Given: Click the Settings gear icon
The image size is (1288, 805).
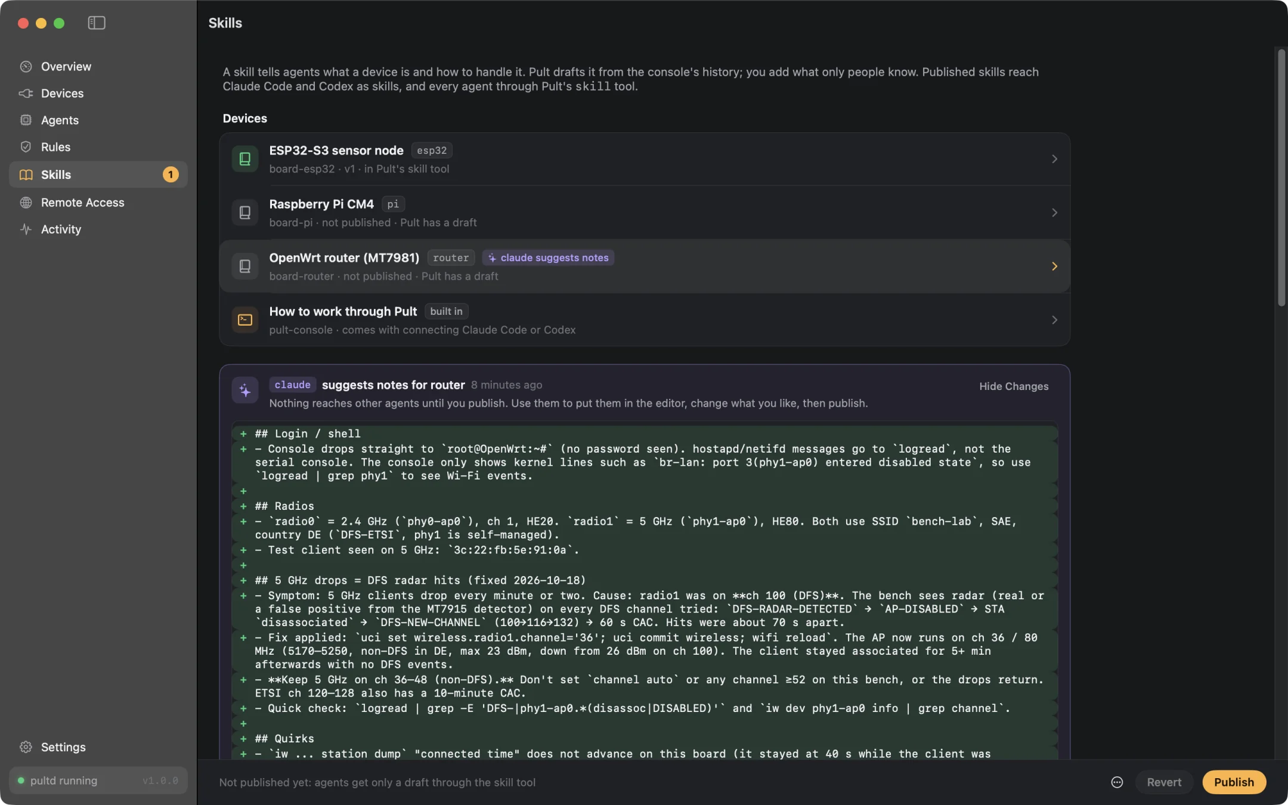Looking at the screenshot, I should [x=26, y=747].
